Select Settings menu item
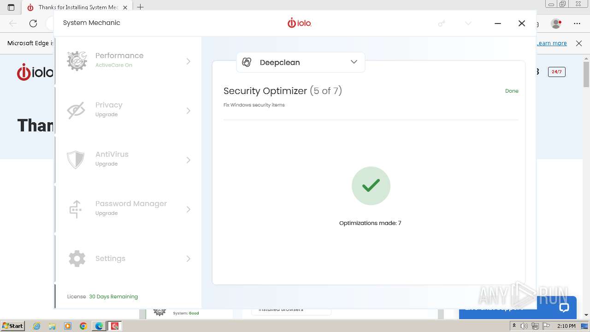This screenshot has height=332, width=590. click(128, 258)
